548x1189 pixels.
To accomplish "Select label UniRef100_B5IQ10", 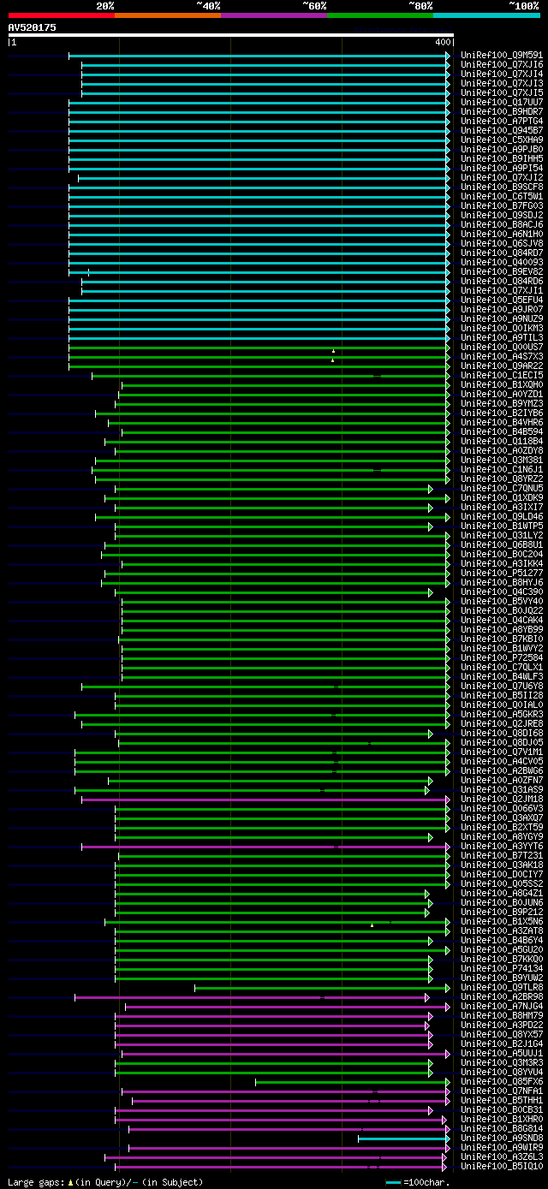I will [x=502, y=1166].
